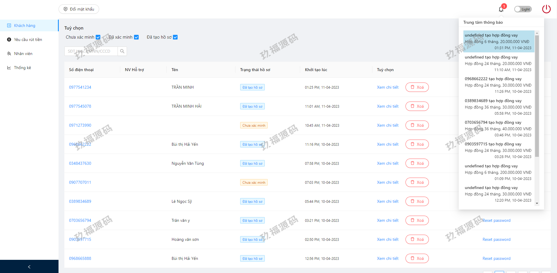
Task: Toggle the Đã xác minh checkbox
Action: click(136, 37)
